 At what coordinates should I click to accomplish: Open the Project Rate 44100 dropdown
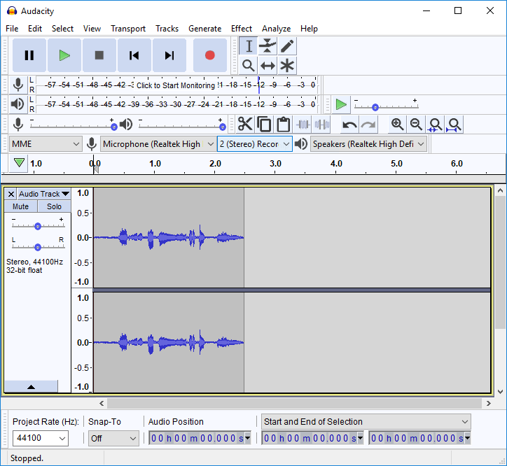pos(41,438)
